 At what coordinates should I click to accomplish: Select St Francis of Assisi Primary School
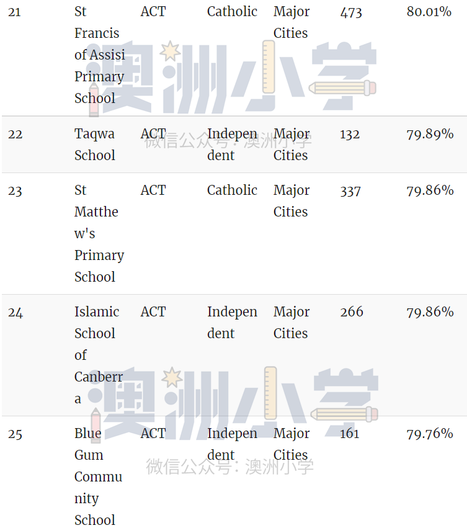(99, 55)
